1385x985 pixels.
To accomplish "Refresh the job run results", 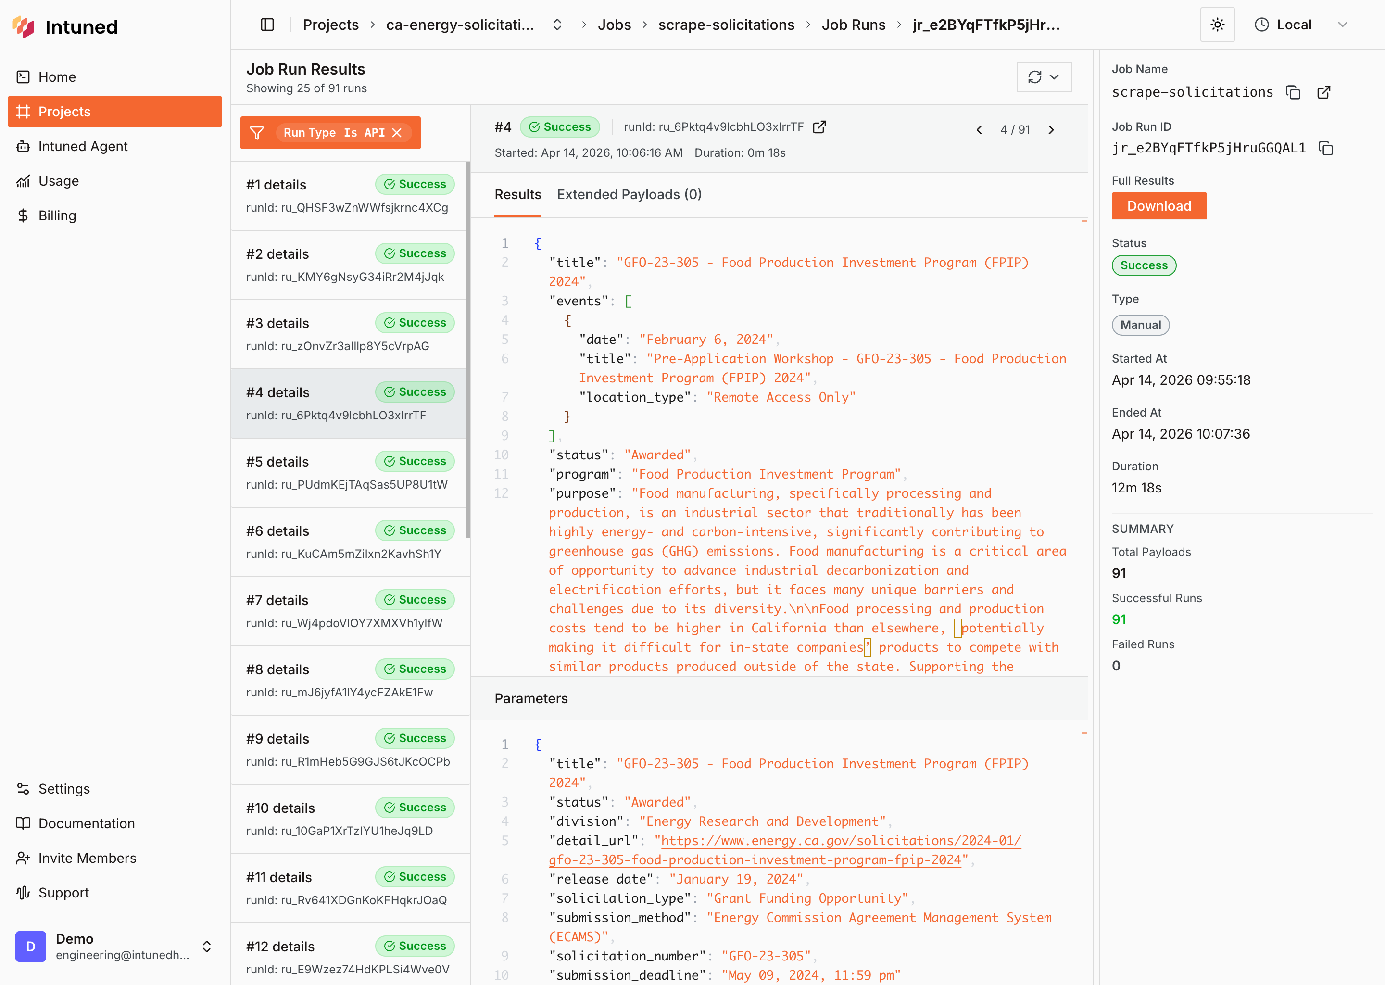I will coord(1035,77).
